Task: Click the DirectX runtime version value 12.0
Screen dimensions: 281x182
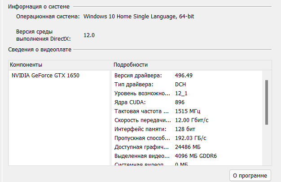Action: tap(89, 35)
